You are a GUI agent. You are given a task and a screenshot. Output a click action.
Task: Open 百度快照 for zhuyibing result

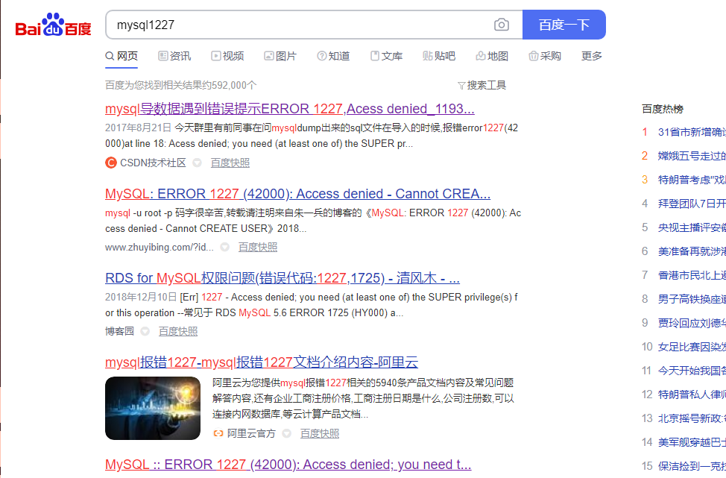[x=258, y=248]
